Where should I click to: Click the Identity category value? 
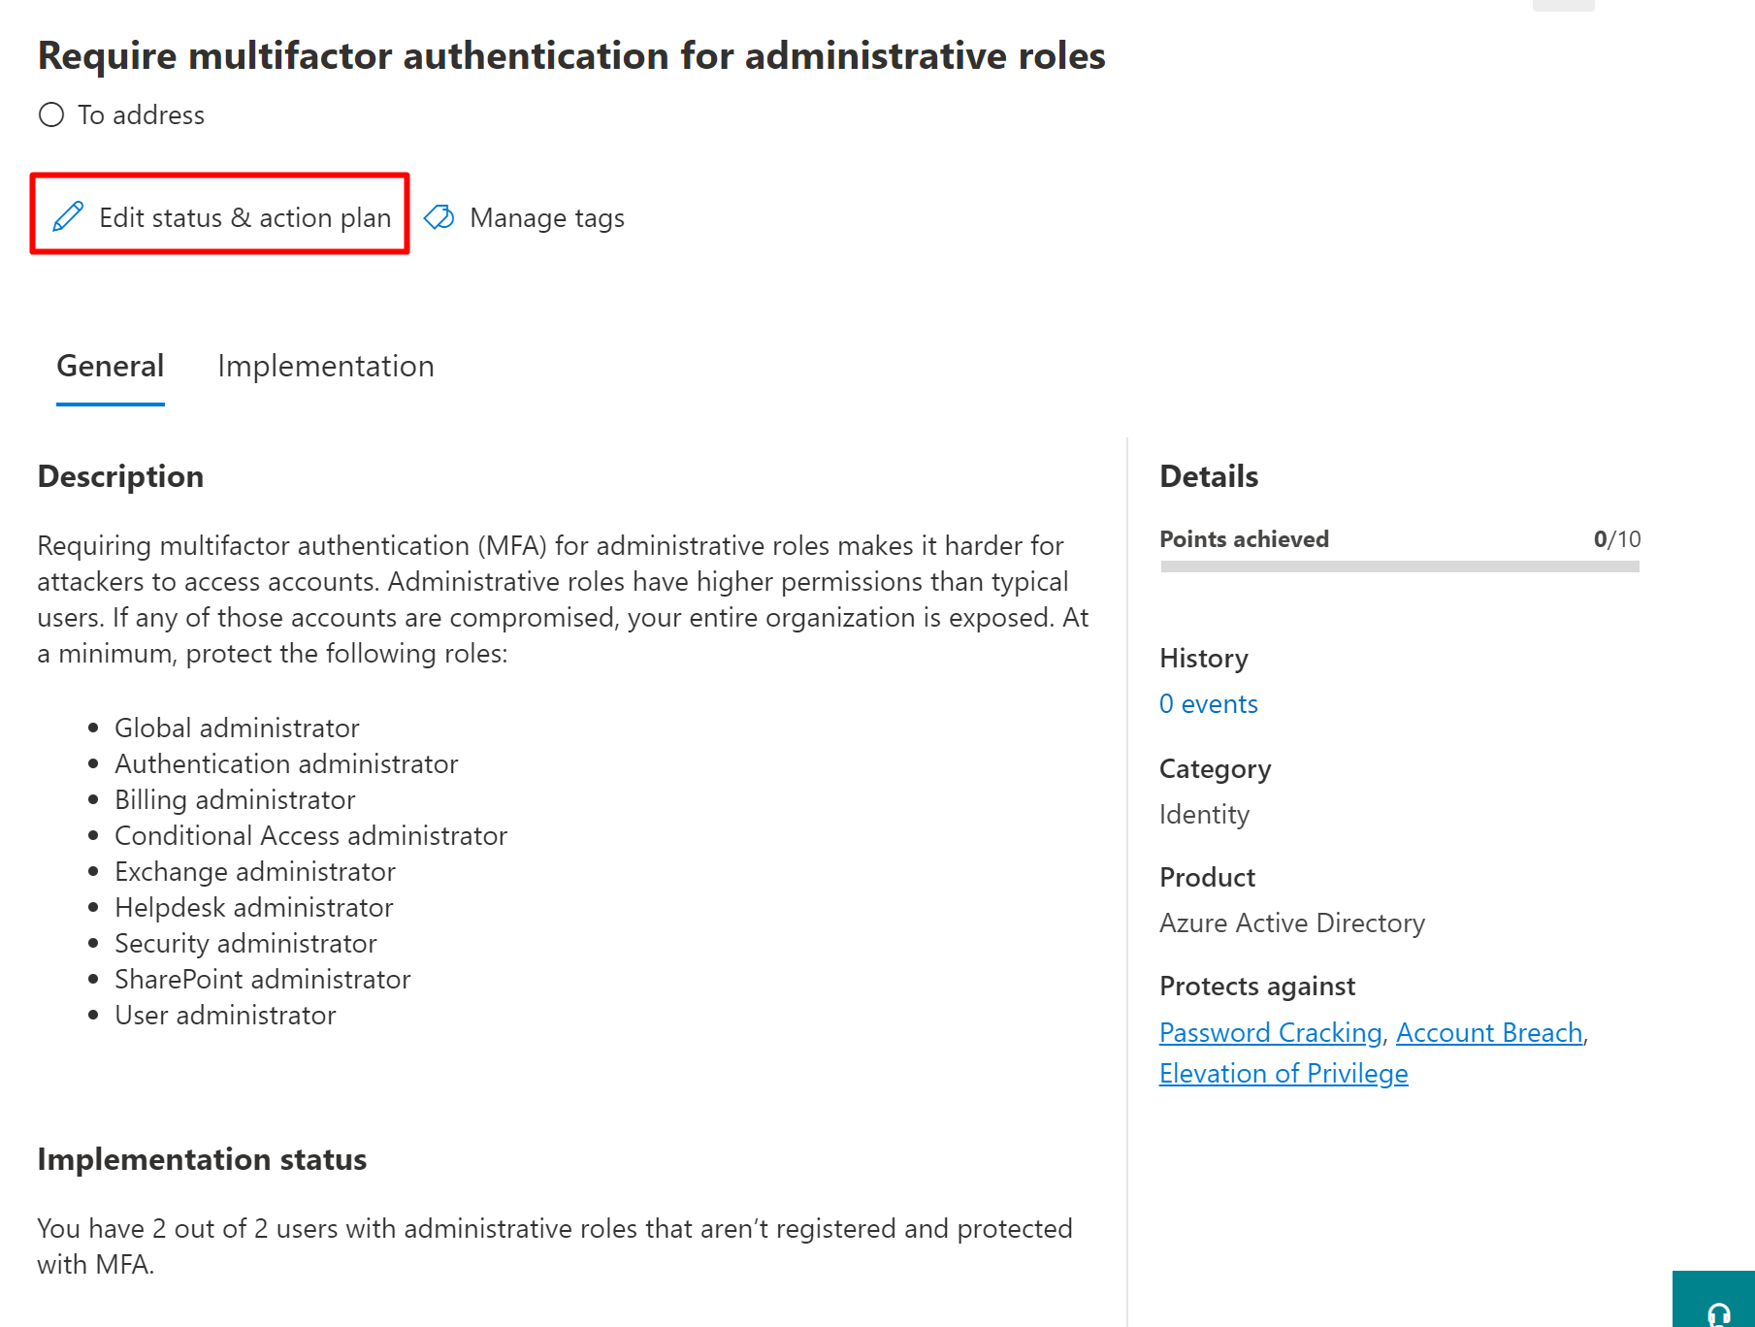(x=1204, y=815)
